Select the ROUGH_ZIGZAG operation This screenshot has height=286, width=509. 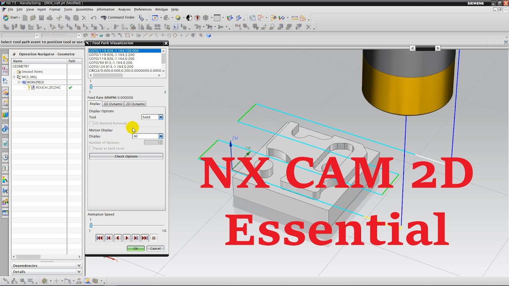tap(48, 87)
